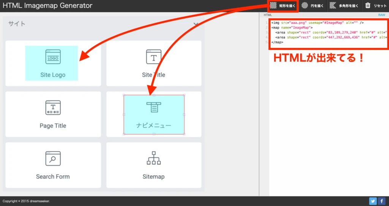The height and width of the screenshot is (206, 389).
Task: Click the 'ナビメニュー' label text
Action: click(x=154, y=125)
